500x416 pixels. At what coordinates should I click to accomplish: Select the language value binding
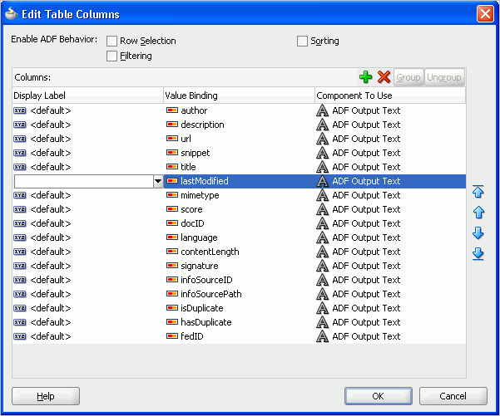199,237
